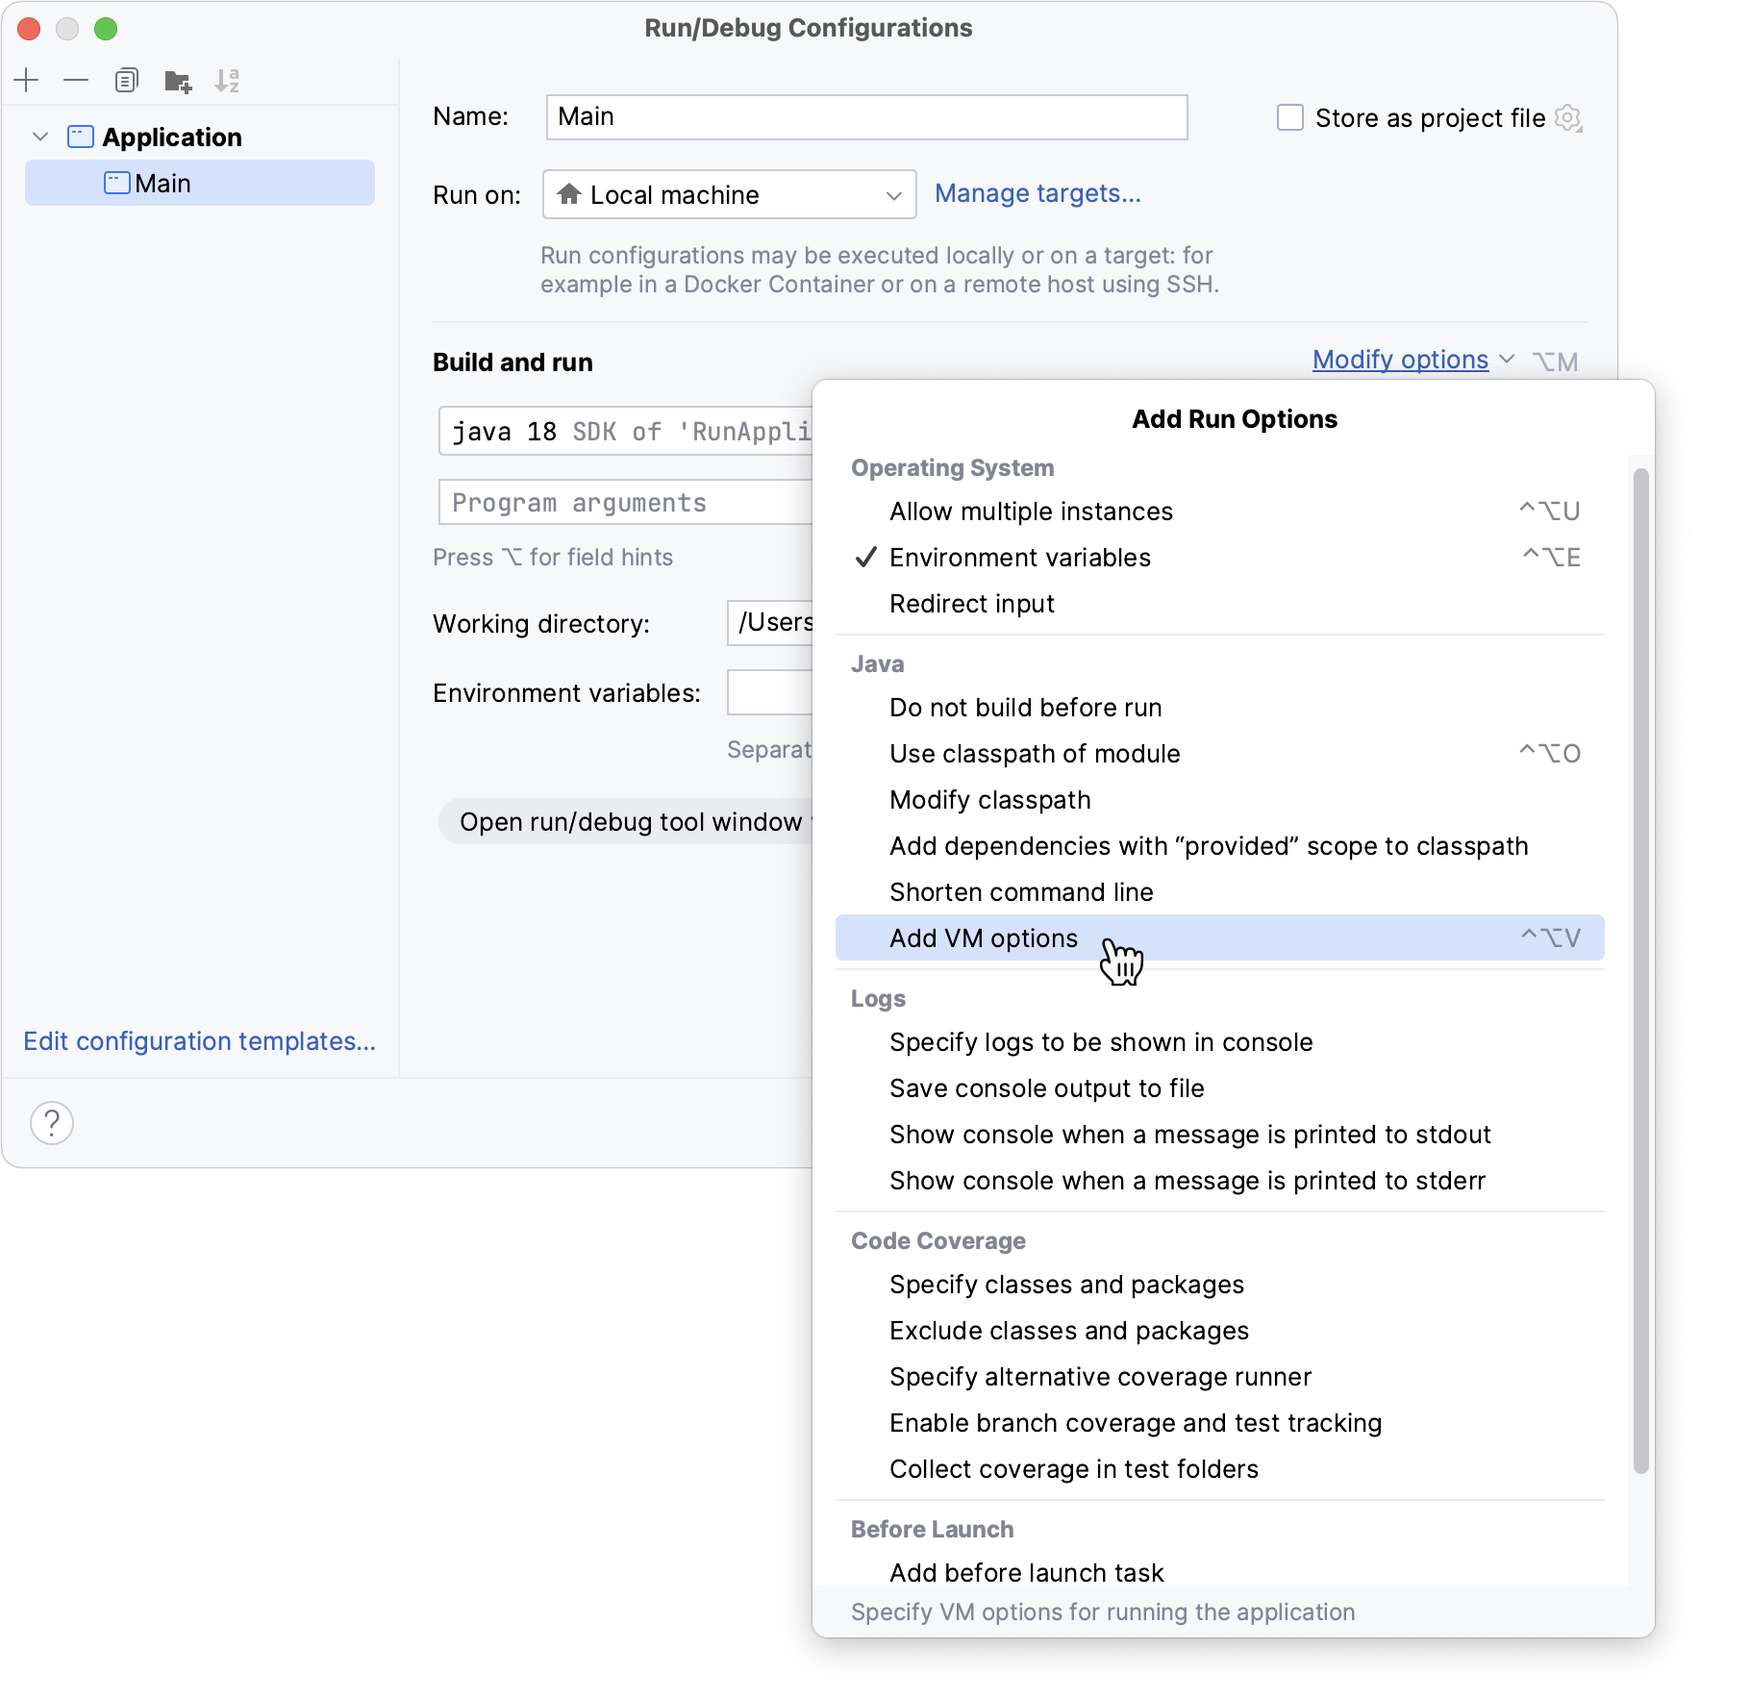Select Add VM options entry

1220,937
